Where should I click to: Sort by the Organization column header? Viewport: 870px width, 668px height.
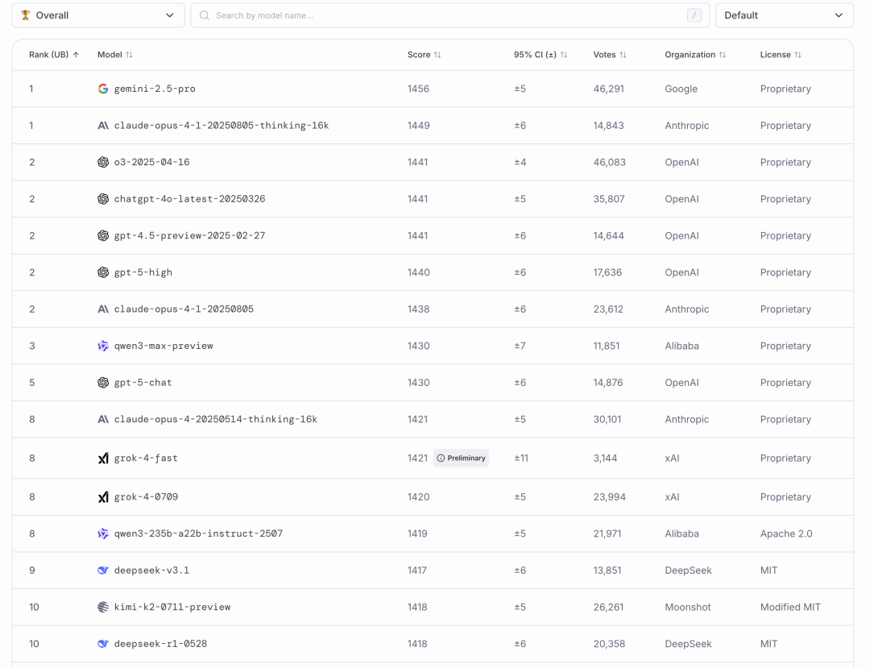coord(695,54)
